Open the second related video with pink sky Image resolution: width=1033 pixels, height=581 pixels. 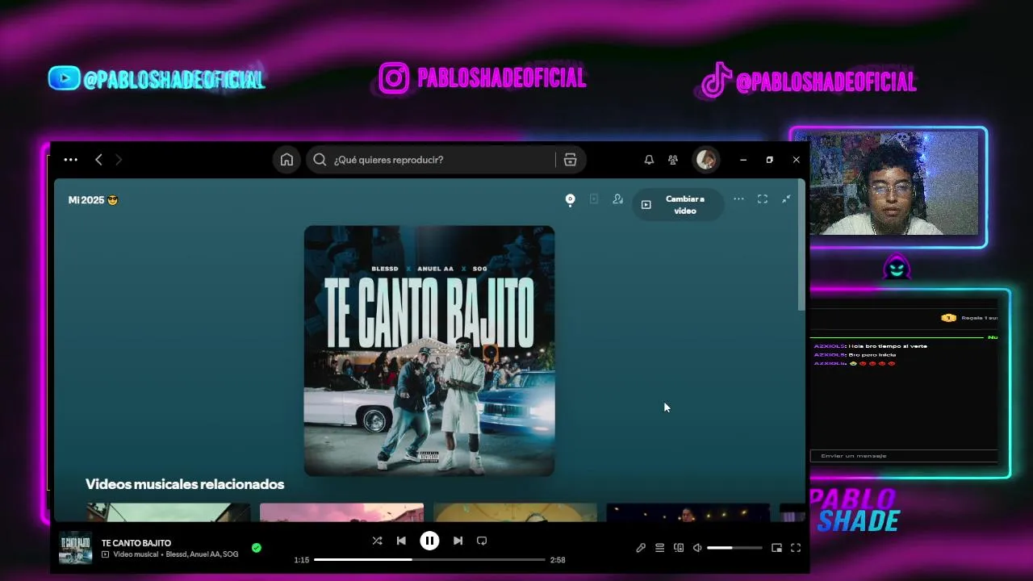pos(342,512)
